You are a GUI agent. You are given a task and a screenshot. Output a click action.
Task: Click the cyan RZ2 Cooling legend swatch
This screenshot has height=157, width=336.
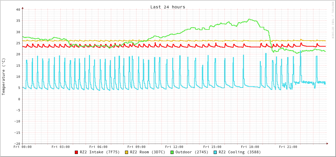click(215, 152)
